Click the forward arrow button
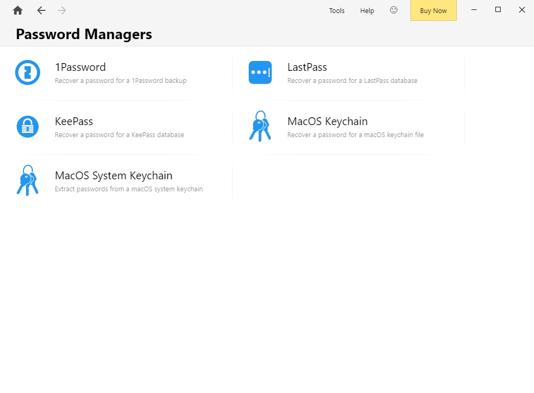This screenshot has height=393, width=534. (x=62, y=10)
